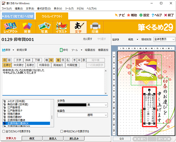Click the green 俳句 icon
The width and height of the screenshot is (176, 142).
[61, 50]
